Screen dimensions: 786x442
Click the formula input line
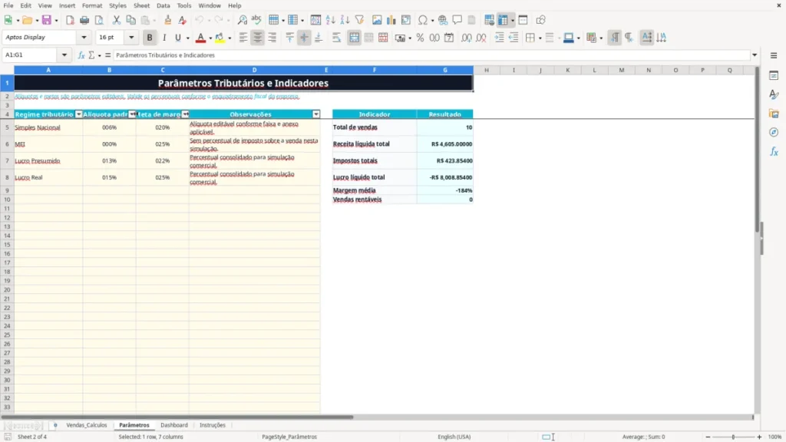tap(431, 55)
